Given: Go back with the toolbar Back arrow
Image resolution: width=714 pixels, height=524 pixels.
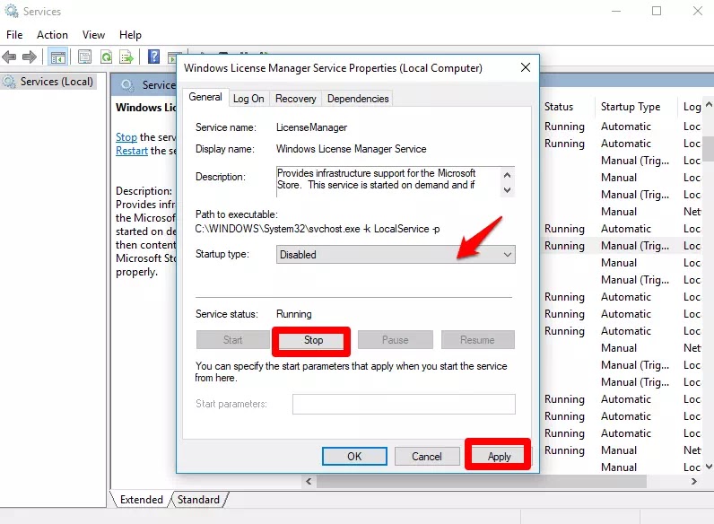Looking at the screenshot, I should tap(9, 57).
